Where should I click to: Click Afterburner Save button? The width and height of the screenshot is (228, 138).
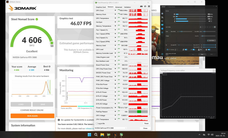tap(193, 54)
